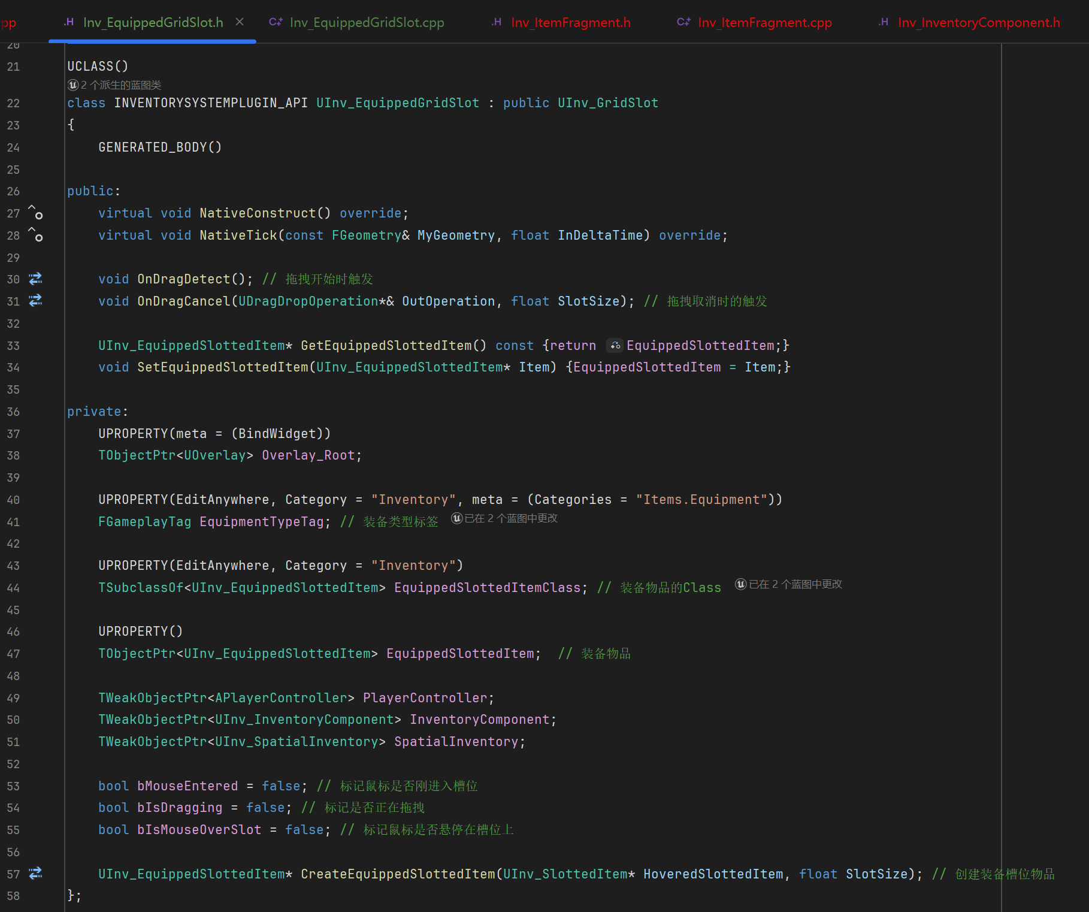Click the UInv_GridSlot base class name
This screenshot has width=1089, height=912.
pos(608,103)
